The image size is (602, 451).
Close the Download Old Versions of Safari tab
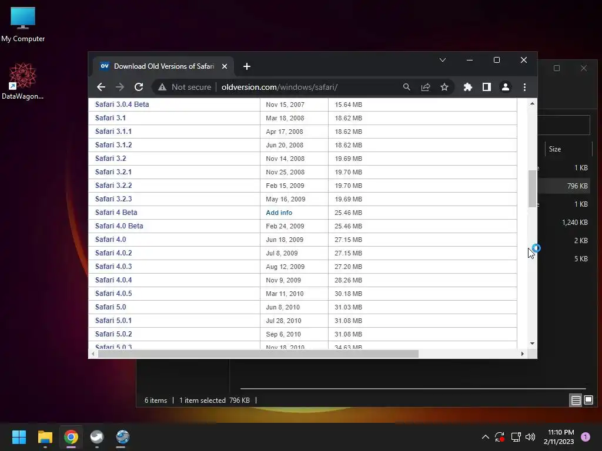coord(225,66)
